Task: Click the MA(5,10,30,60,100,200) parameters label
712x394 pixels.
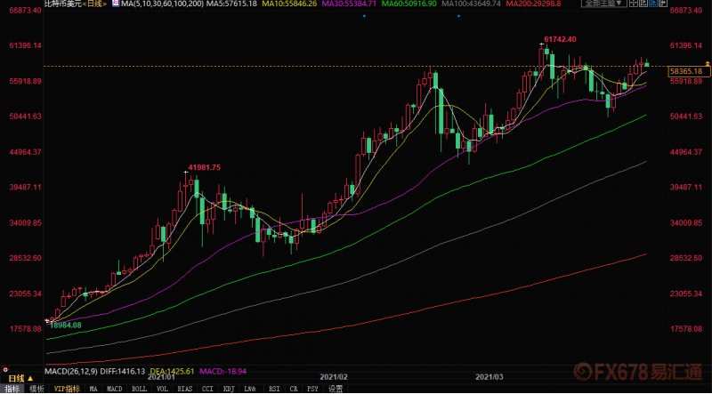Action: 162,4
